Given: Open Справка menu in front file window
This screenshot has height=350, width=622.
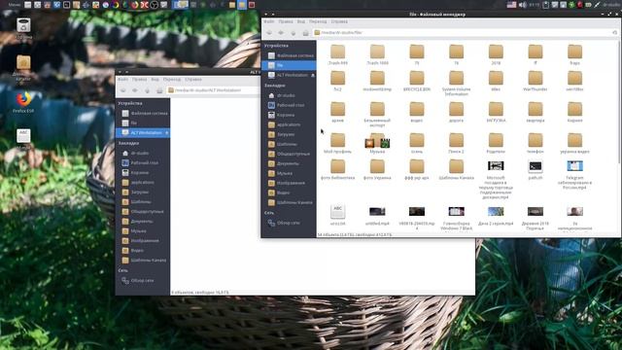Looking at the screenshot, I should [339, 21].
